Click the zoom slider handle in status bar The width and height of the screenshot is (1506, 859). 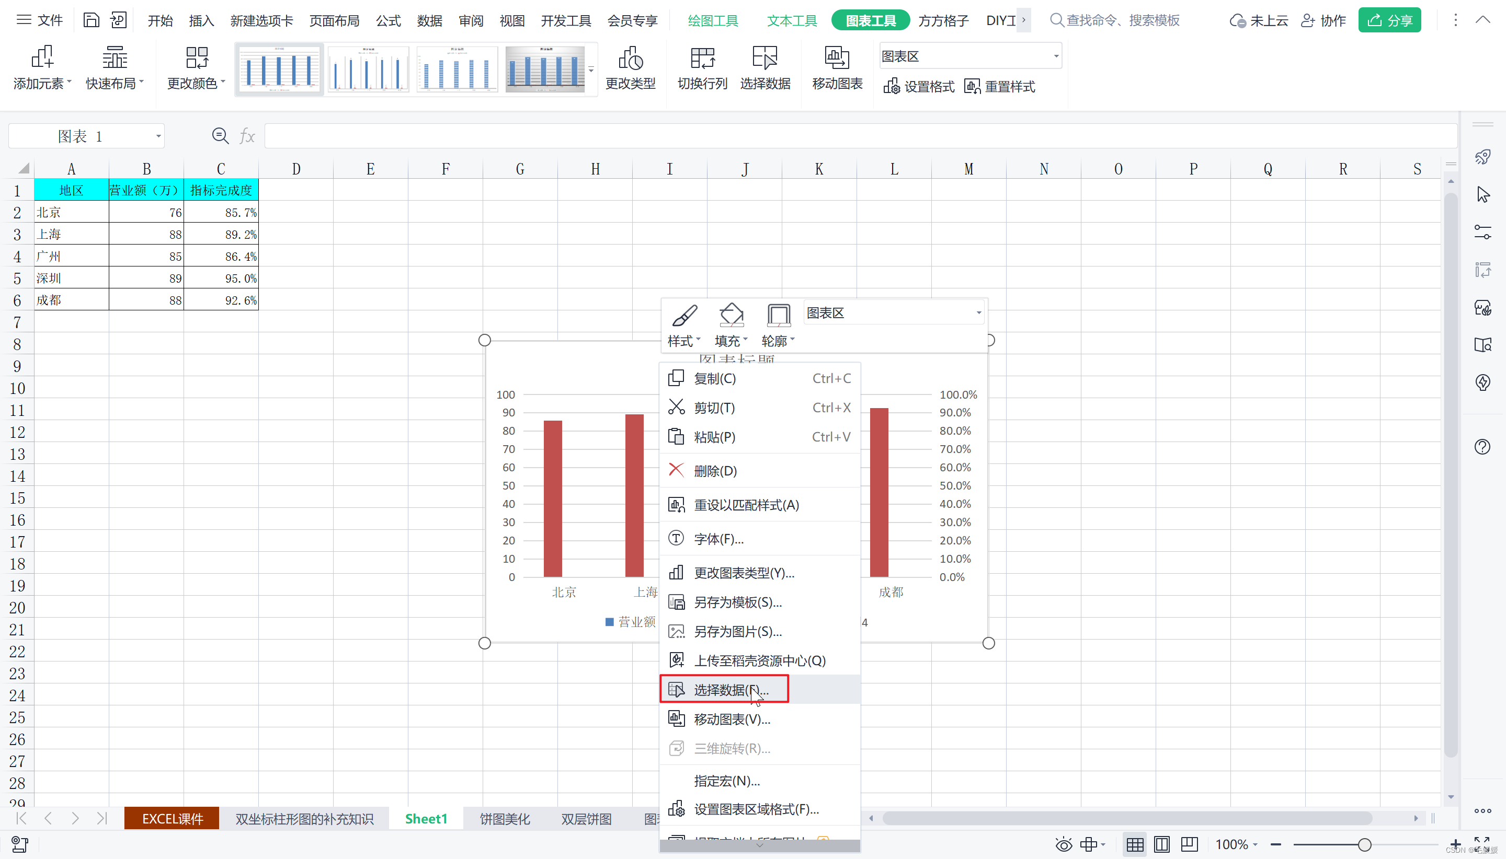[1364, 845]
